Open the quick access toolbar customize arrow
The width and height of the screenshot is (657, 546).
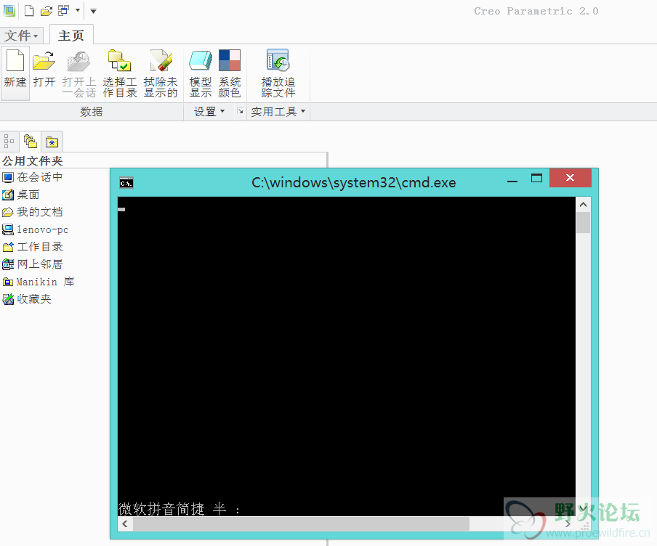click(94, 11)
